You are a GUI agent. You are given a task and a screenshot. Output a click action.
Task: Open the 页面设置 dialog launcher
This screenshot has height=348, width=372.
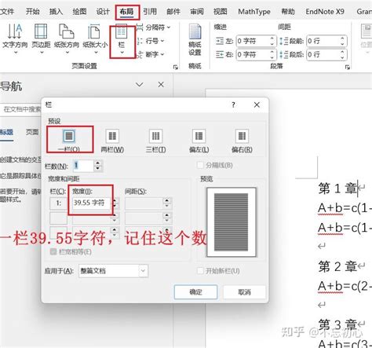pos(176,67)
